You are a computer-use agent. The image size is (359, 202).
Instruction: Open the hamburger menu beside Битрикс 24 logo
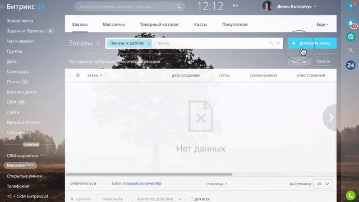pyautogui.click(x=2, y=6)
